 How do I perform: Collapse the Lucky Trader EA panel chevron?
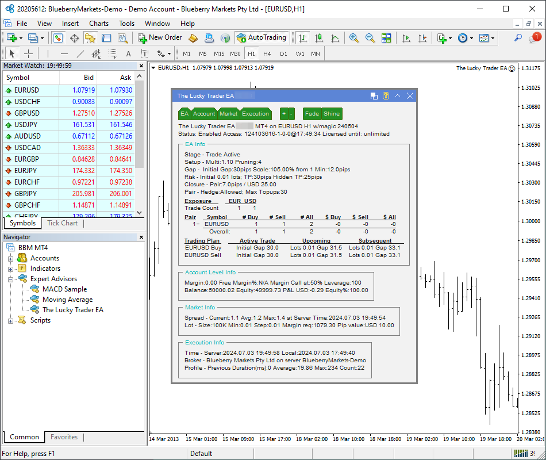click(398, 96)
